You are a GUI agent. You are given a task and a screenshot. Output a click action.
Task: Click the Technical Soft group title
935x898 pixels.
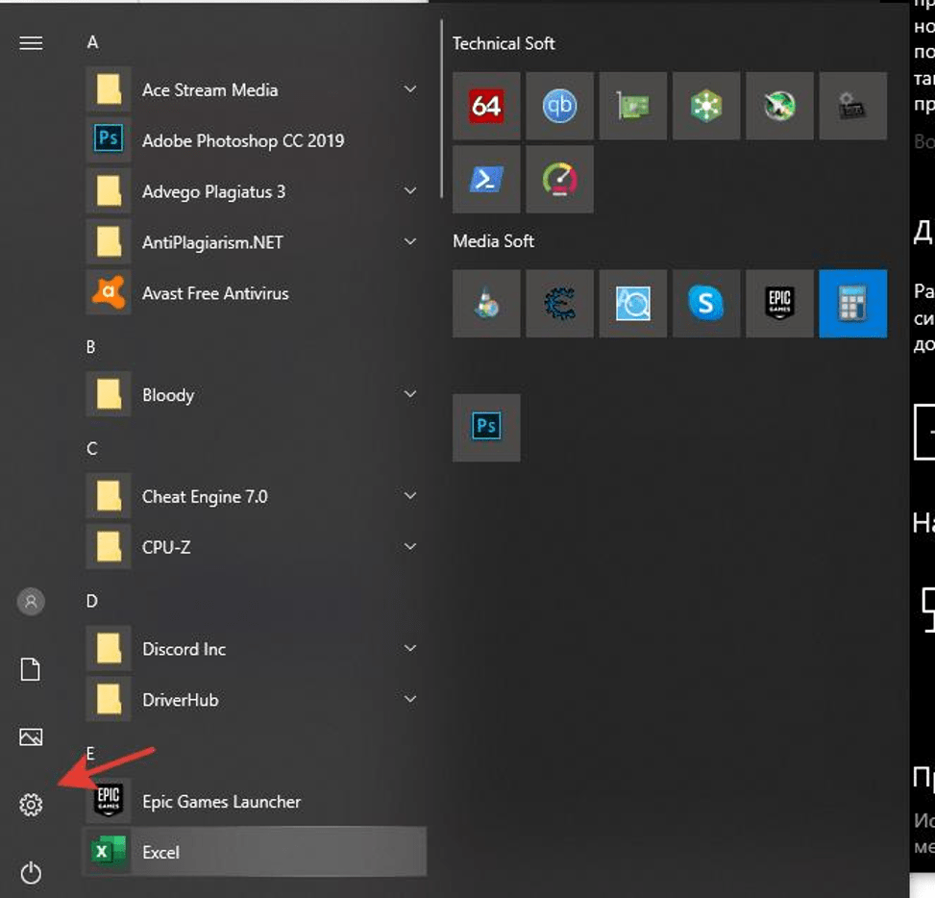(x=504, y=43)
